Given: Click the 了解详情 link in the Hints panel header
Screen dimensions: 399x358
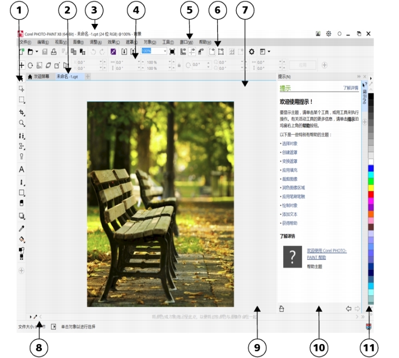Looking at the screenshot, I should tap(351, 88).
